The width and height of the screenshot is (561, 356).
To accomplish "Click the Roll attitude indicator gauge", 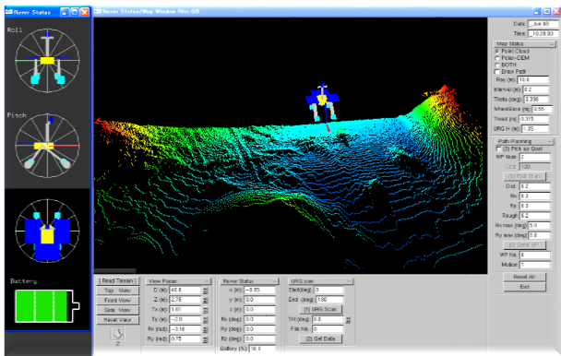I will pyautogui.click(x=47, y=61).
